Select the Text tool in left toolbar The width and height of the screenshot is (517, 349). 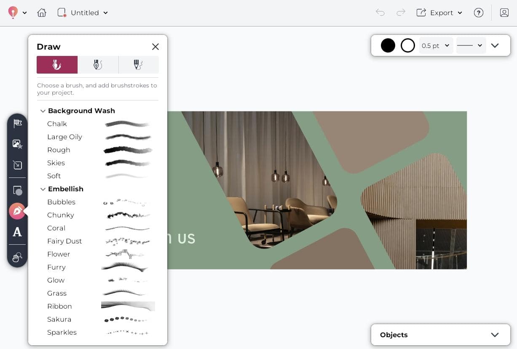(17, 232)
